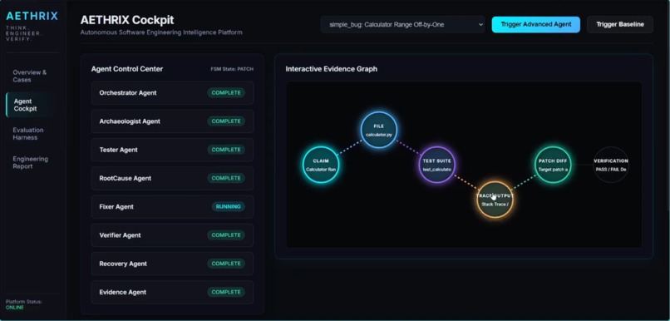
Task: Select the Evidence Agent row
Action: 172,293
